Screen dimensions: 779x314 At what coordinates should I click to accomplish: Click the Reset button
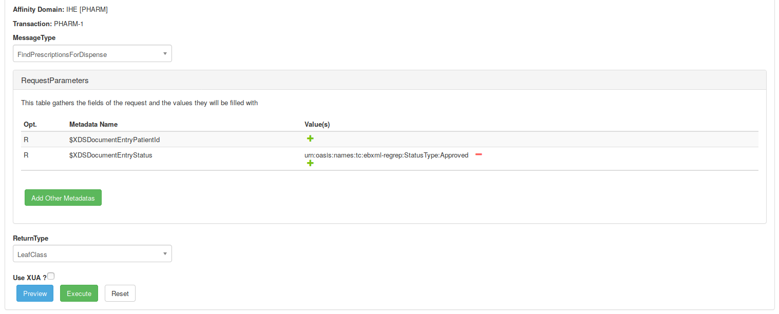click(120, 293)
